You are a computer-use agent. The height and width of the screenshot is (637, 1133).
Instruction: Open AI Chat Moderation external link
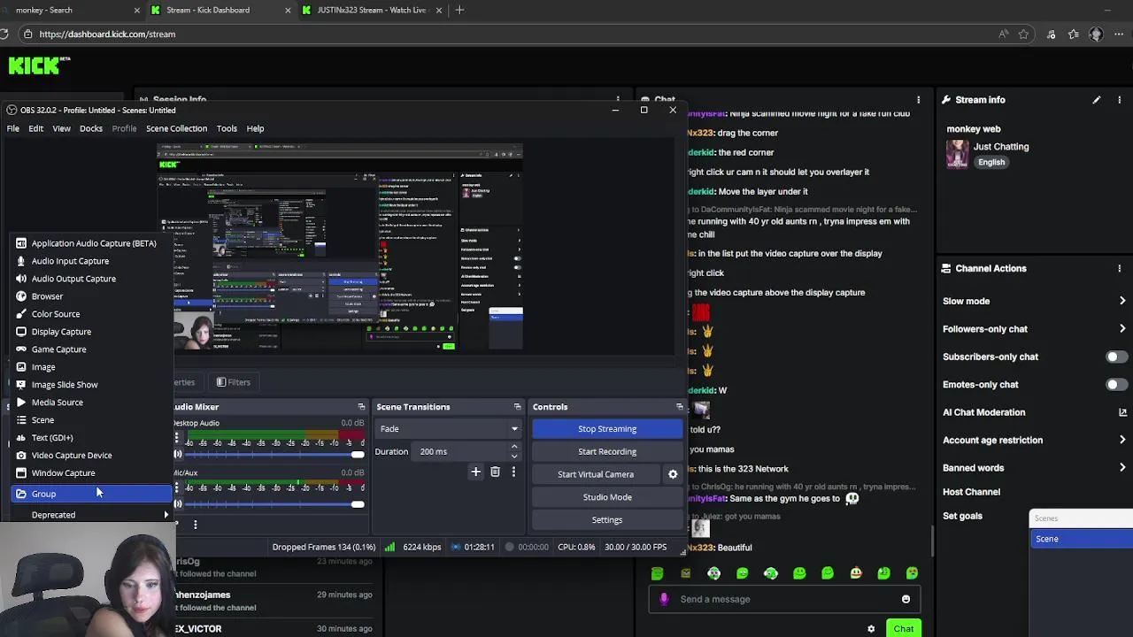1122,412
